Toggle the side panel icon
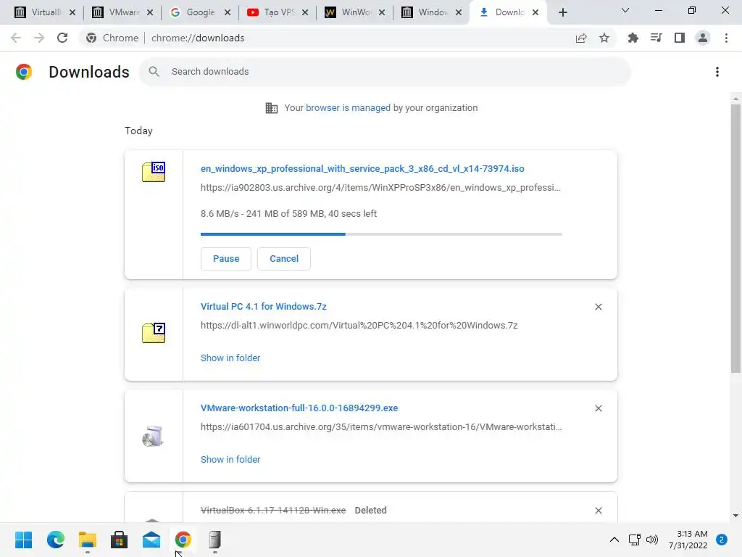The width and height of the screenshot is (742, 557). (680, 38)
